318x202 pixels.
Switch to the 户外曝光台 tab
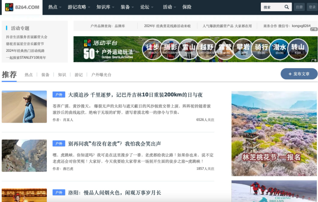click(101, 75)
